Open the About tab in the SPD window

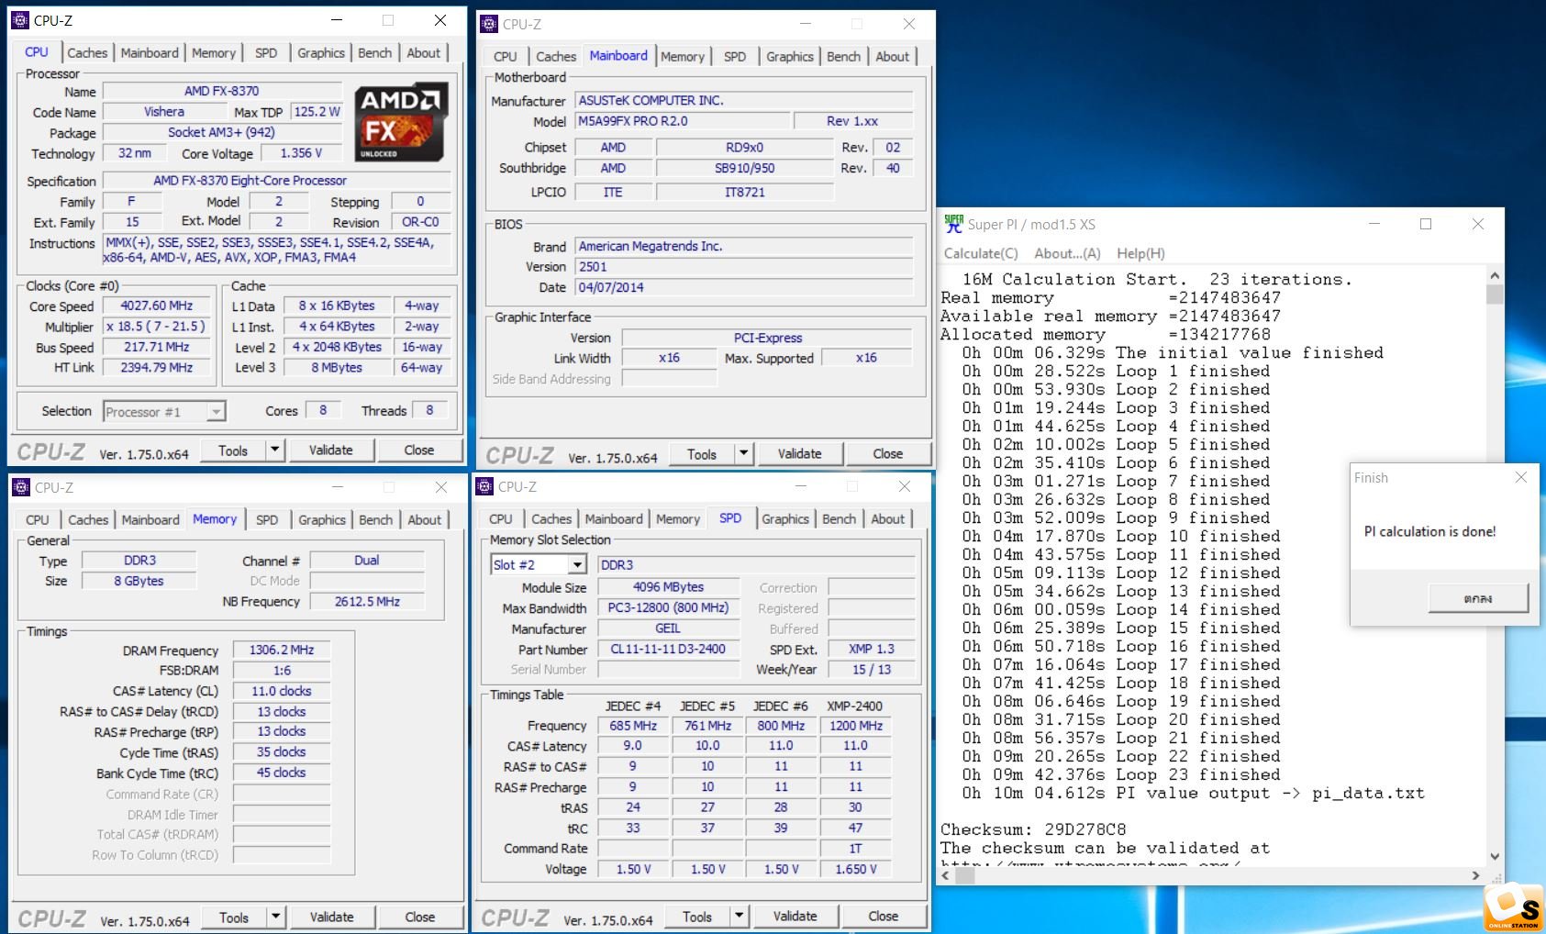(x=888, y=519)
